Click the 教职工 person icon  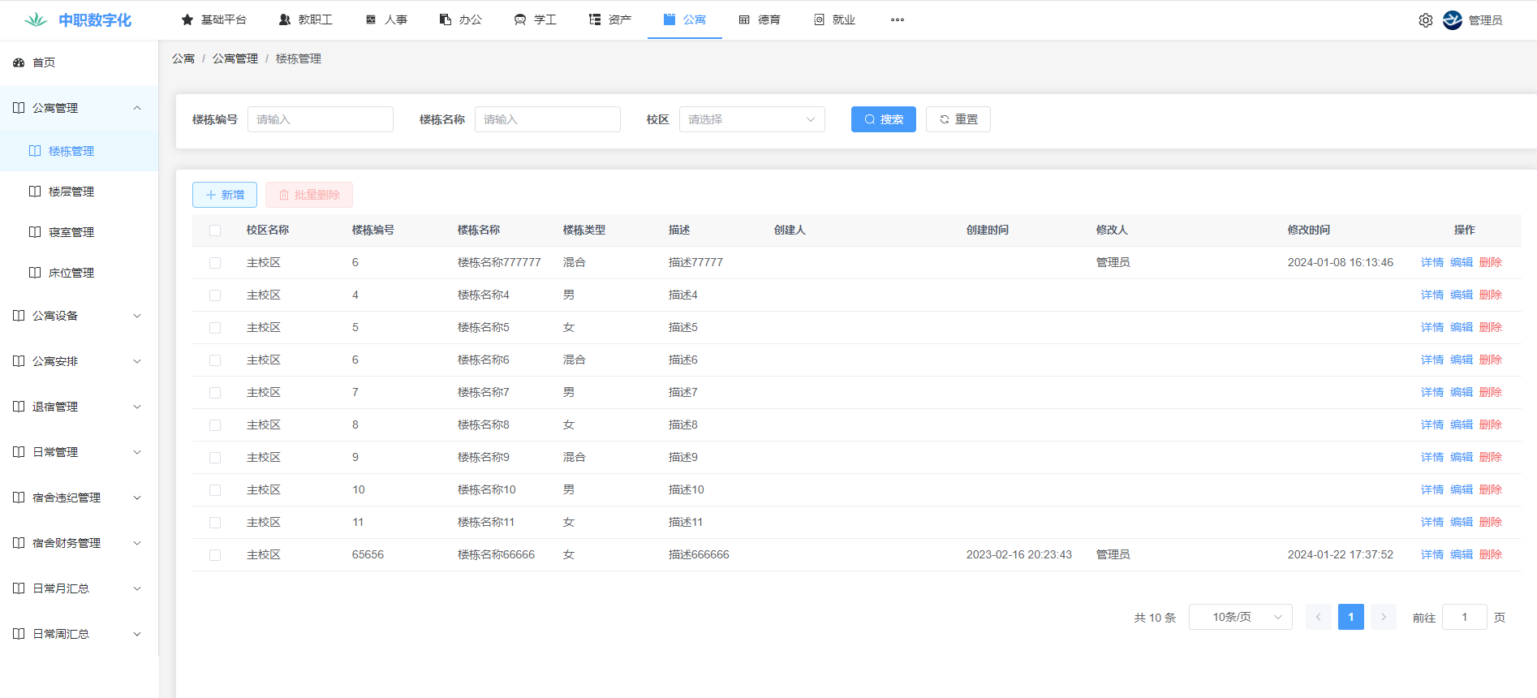pos(285,20)
